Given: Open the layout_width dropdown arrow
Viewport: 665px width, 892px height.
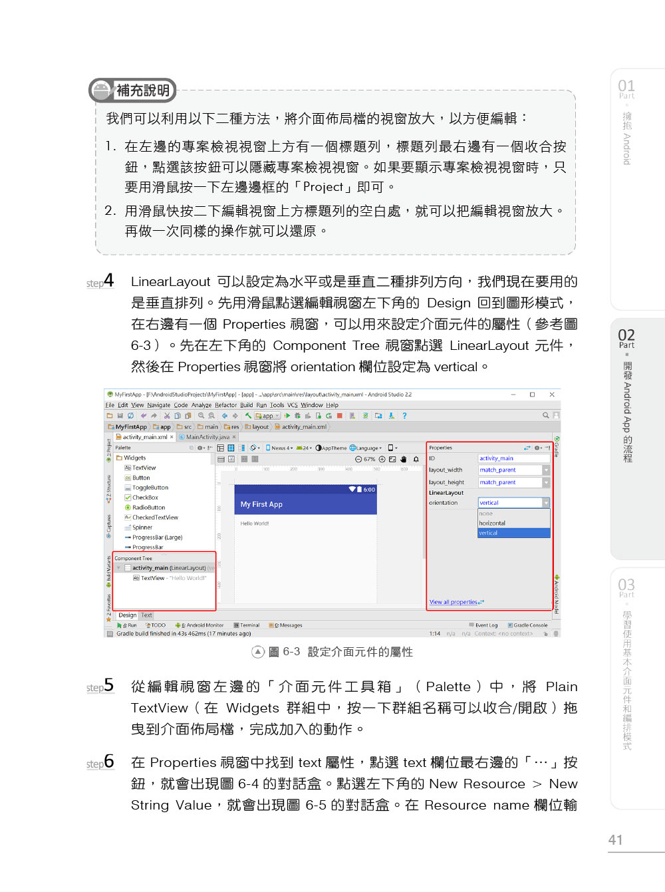Looking at the screenshot, I should pyautogui.click(x=546, y=470).
